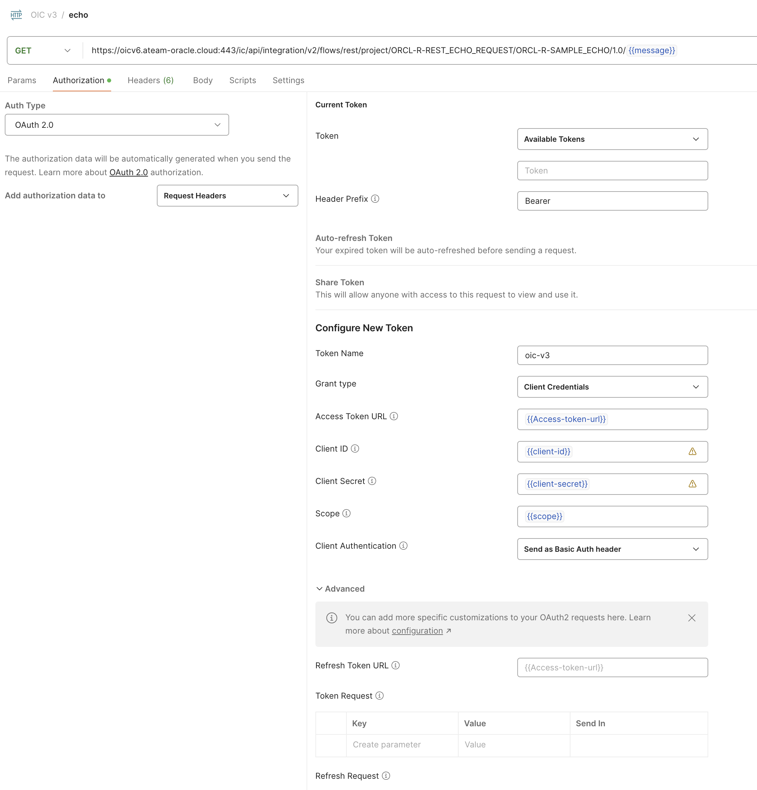Switch to the Headers (6) tab
This screenshot has height=790, width=757.
pyautogui.click(x=150, y=80)
